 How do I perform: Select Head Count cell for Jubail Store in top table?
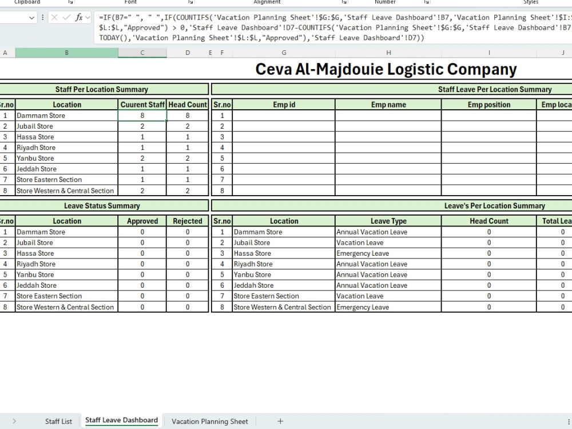[188, 126]
